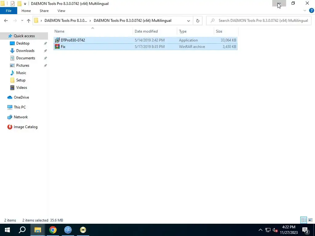The width and height of the screenshot is (315, 236).
Task: Open Explorer help question mark
Action: pos(311,11)
